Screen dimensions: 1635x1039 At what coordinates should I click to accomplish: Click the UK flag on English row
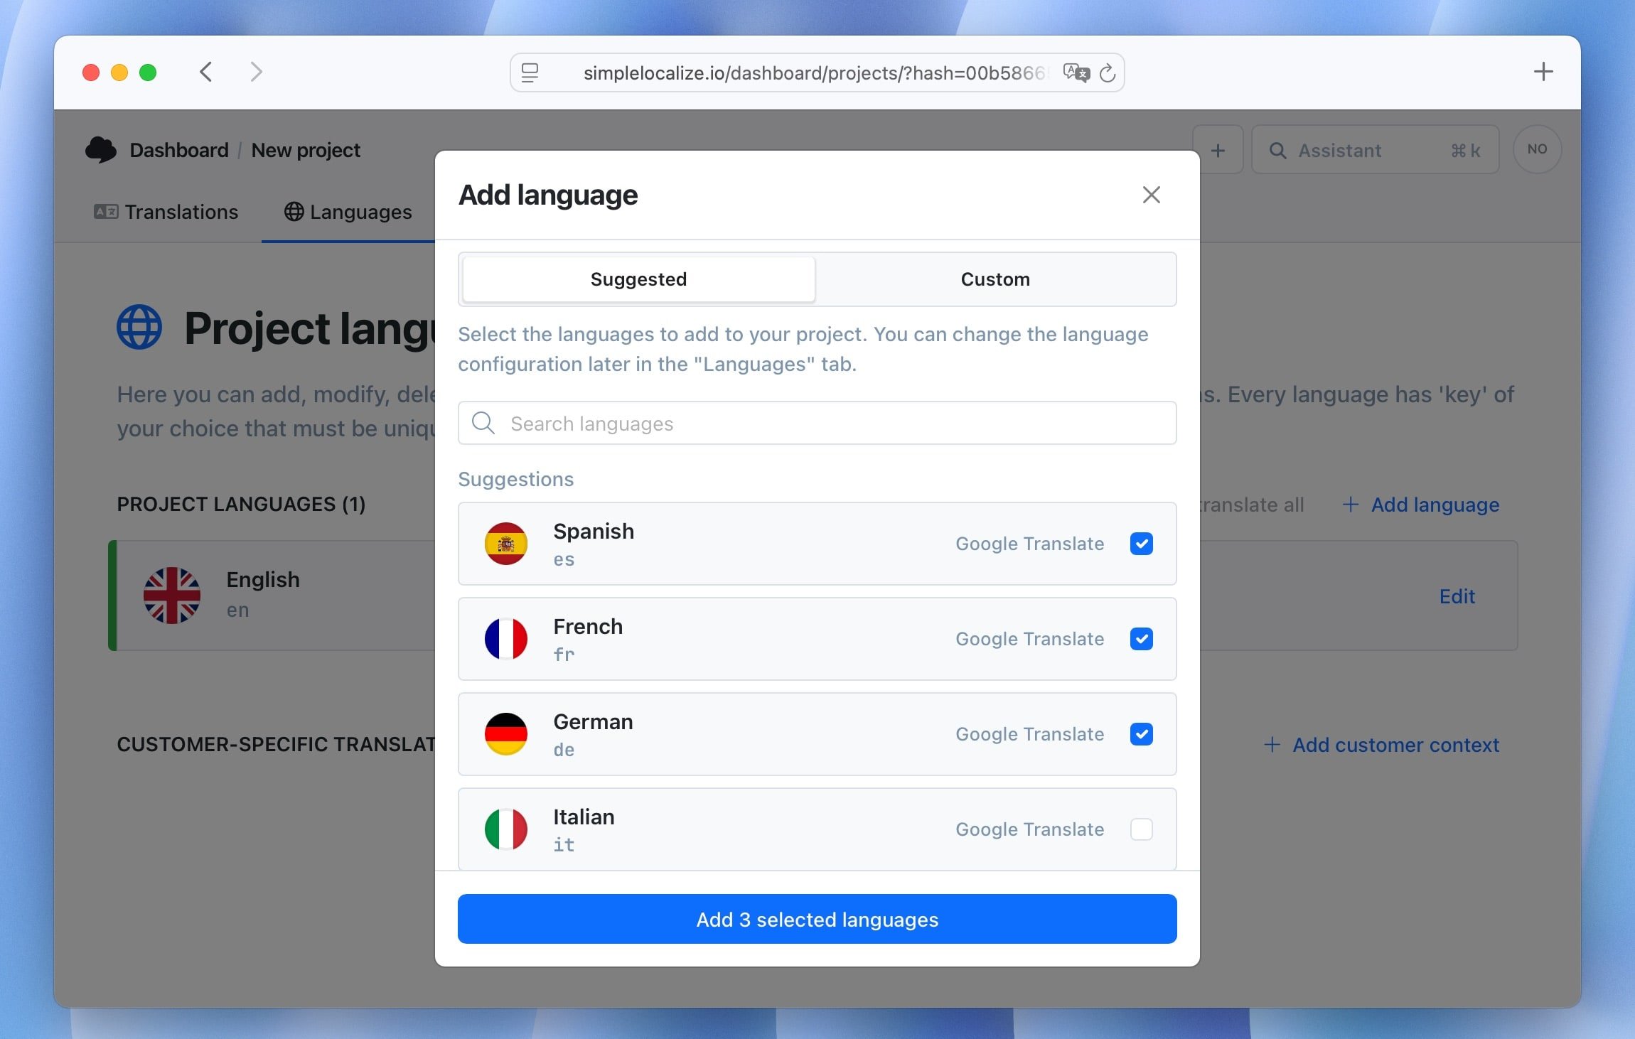(172, 596)
